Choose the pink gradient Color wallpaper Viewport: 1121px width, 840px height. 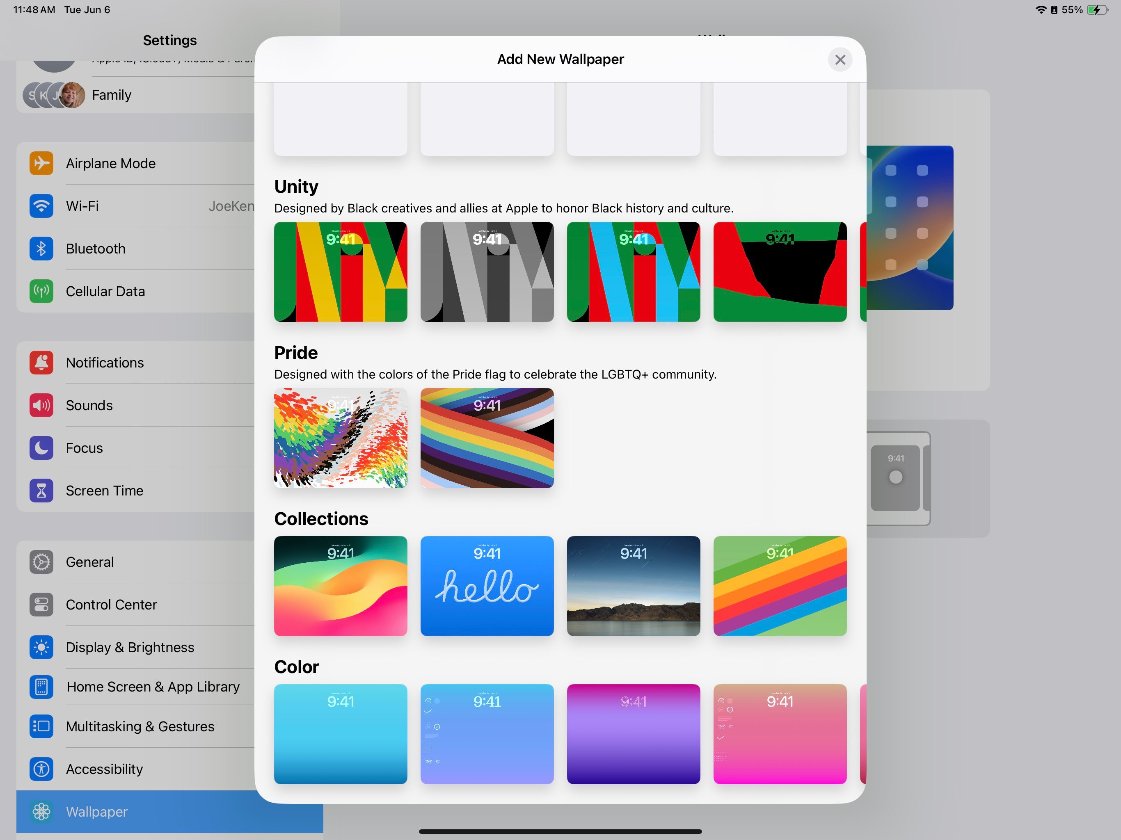(x=780, y=734)
